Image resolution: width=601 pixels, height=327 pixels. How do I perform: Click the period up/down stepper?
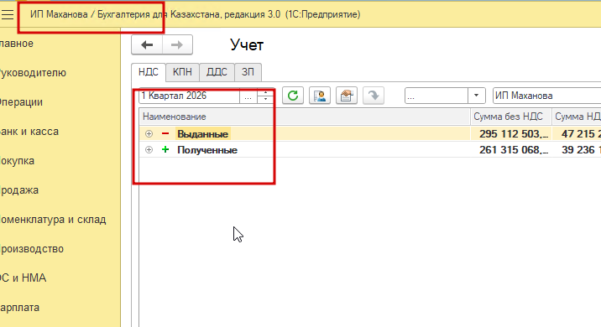[265, 96]
